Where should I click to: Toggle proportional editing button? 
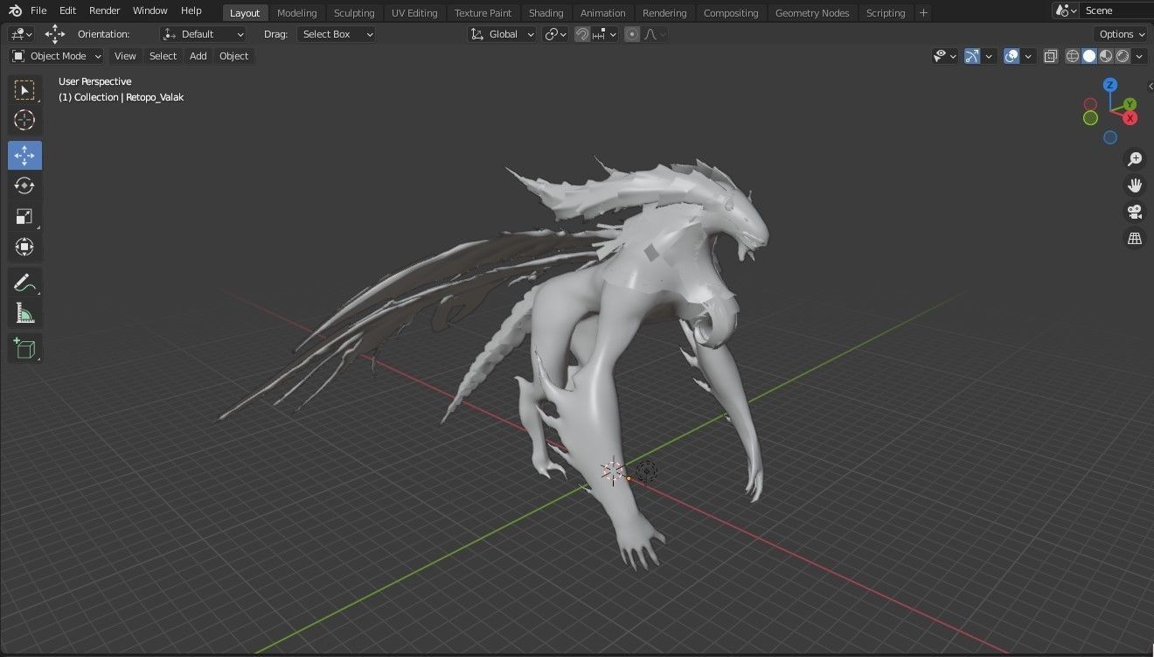coord(632,34)
